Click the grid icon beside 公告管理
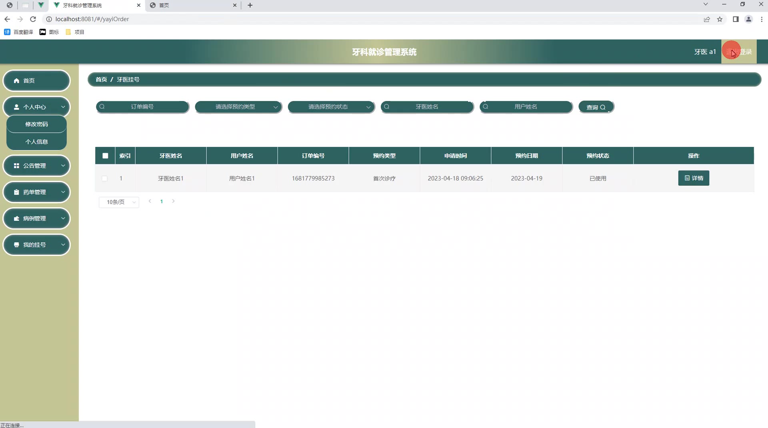 16,166
